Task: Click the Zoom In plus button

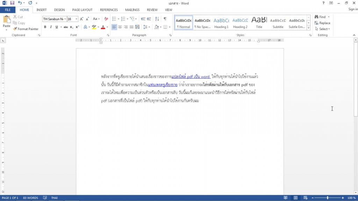Action: pyautogui.click(x=343, y=198)
